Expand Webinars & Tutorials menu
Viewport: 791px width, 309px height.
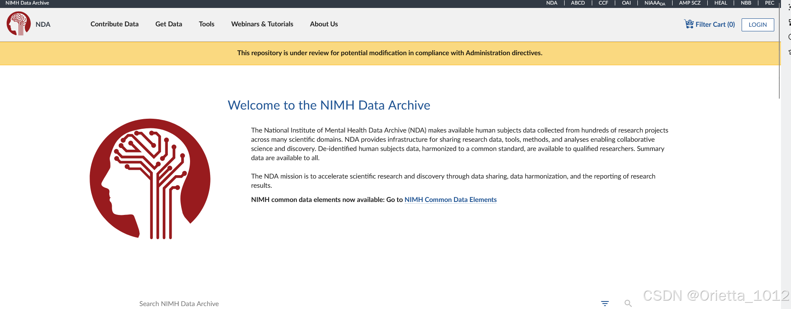coord(262,24)
